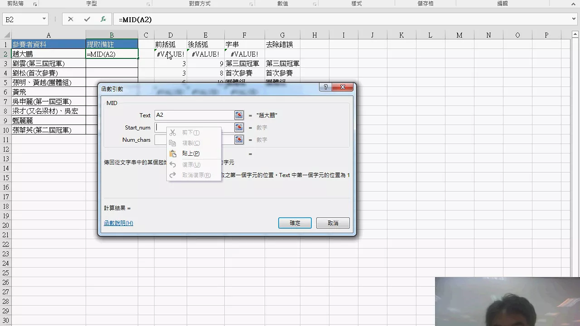Choose 貼上(P) paste from context menu
The image size is (580, 326).
[x=194, y=153]
